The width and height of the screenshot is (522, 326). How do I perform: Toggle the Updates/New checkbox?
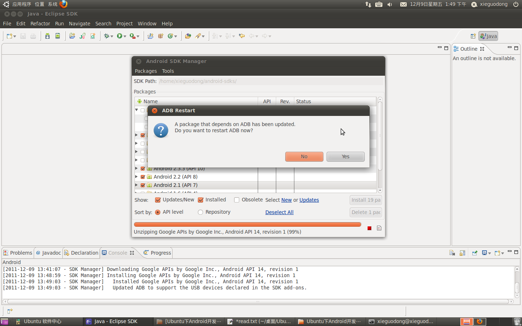[x=158, y=200]
